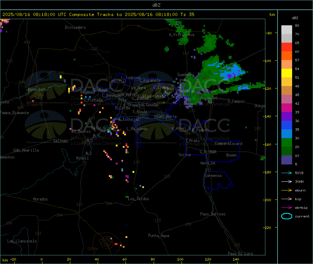Image resolution: width=313 pixels, height=264 pixels.
Task: Click the R_Padre map label
Action: (199, 130)
